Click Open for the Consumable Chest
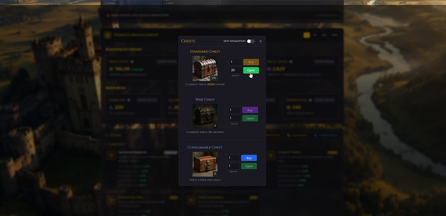 [249, 166]
